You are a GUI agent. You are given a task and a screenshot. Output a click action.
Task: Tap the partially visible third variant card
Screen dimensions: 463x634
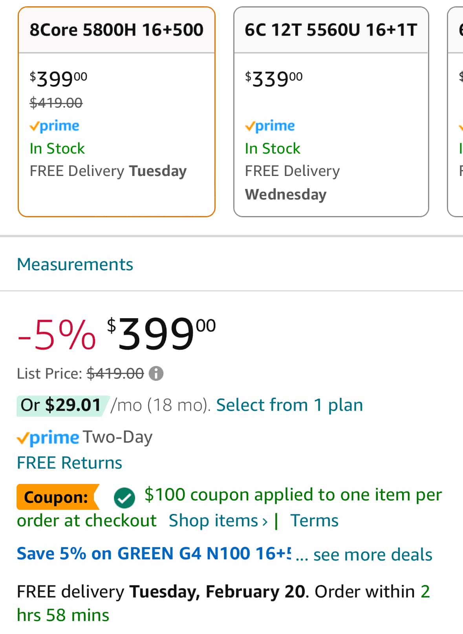(456, 112)
